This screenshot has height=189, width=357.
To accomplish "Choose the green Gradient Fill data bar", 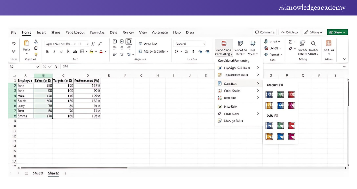I will click(x=281, y=94).
